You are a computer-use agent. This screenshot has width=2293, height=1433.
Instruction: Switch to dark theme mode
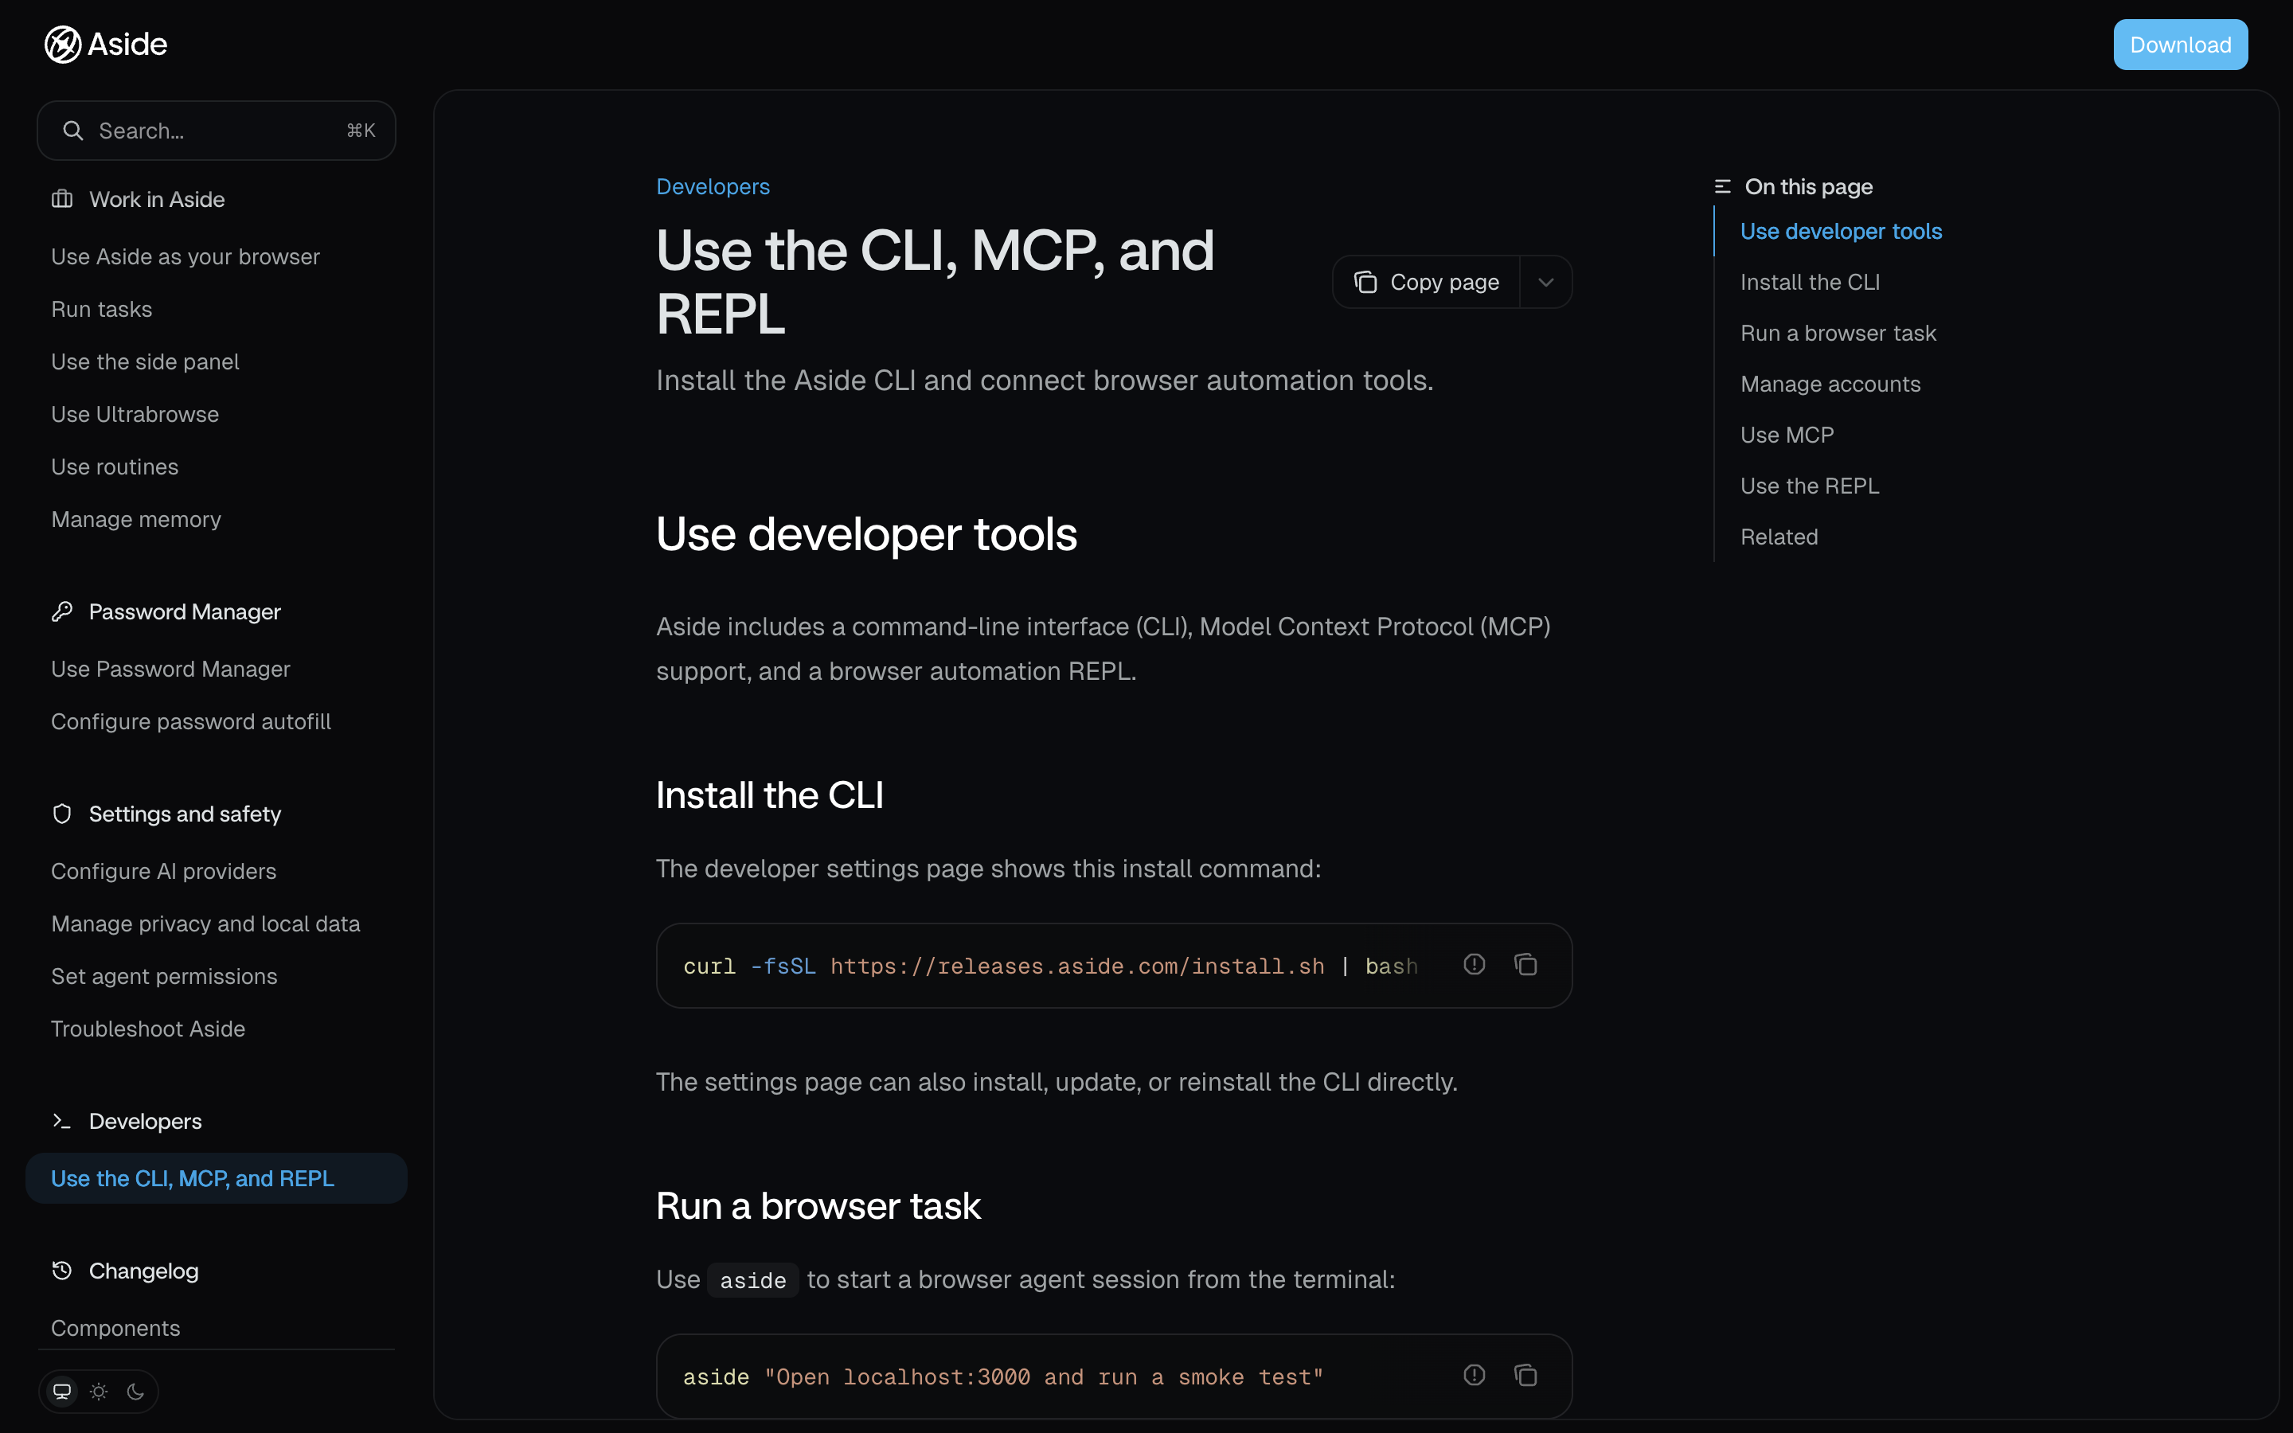coord(135,1392)
